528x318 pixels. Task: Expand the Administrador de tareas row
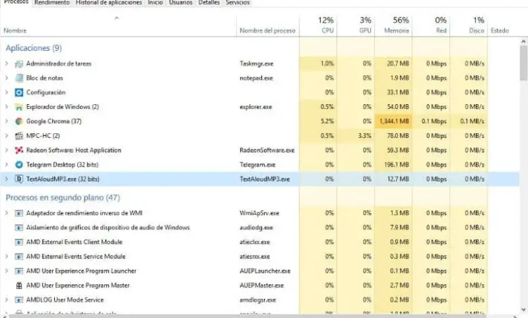(x=6, y=64)
